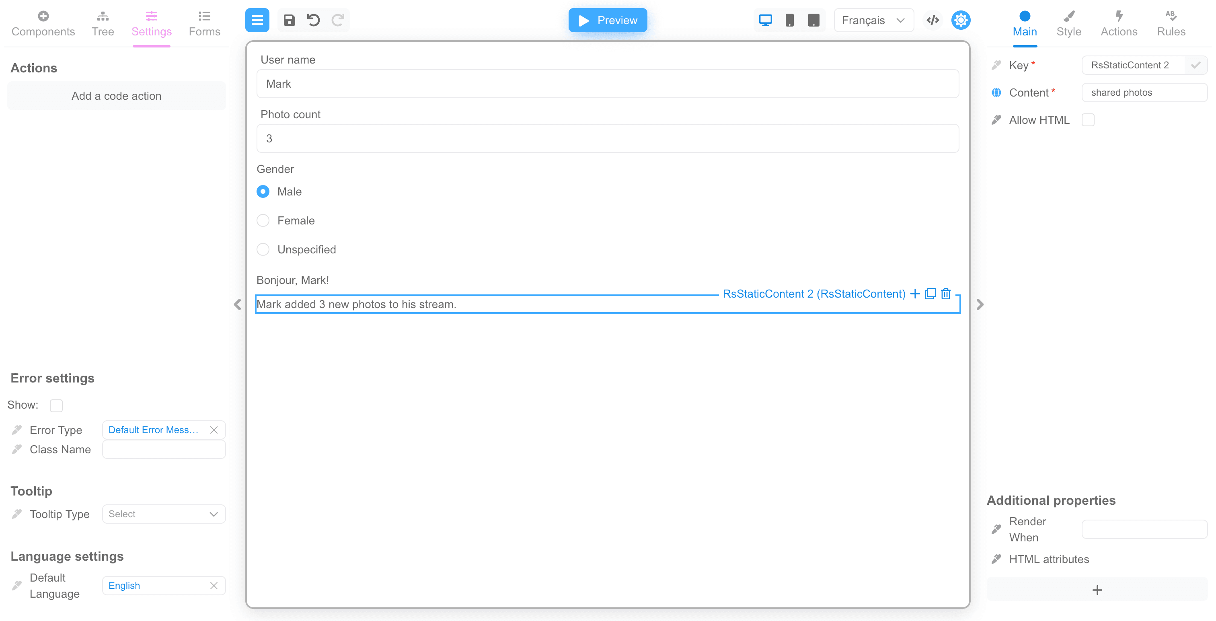1216x621 pixels.
Task: Collapse left panel with chevron arrow
Action: coord(237,304)
